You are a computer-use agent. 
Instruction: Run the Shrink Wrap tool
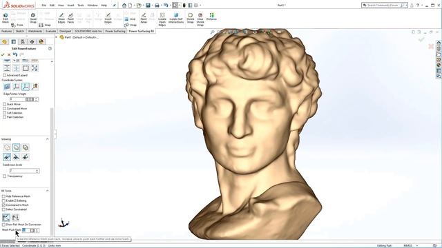coord(191,18)
